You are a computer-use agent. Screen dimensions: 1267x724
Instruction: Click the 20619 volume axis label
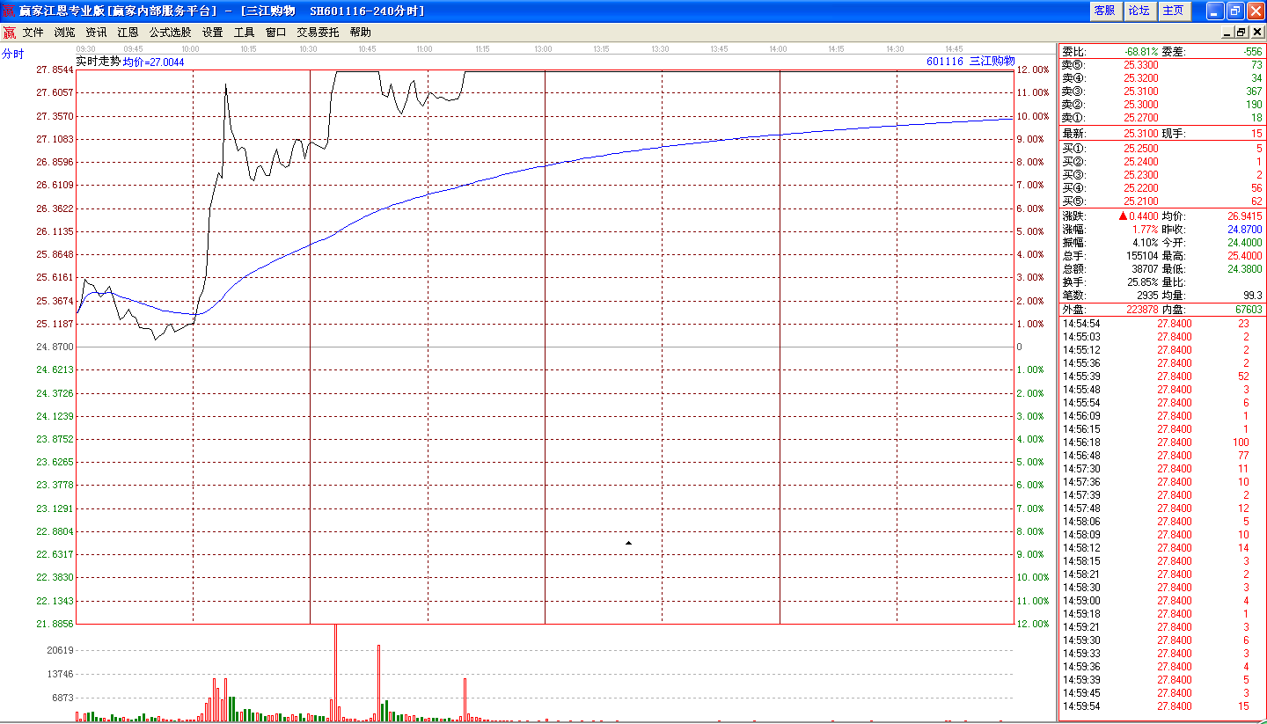(x=60, y=650)
